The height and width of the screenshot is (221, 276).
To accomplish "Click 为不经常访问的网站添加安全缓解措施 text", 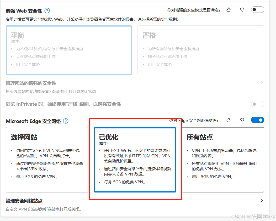I will tap(50, 49).
